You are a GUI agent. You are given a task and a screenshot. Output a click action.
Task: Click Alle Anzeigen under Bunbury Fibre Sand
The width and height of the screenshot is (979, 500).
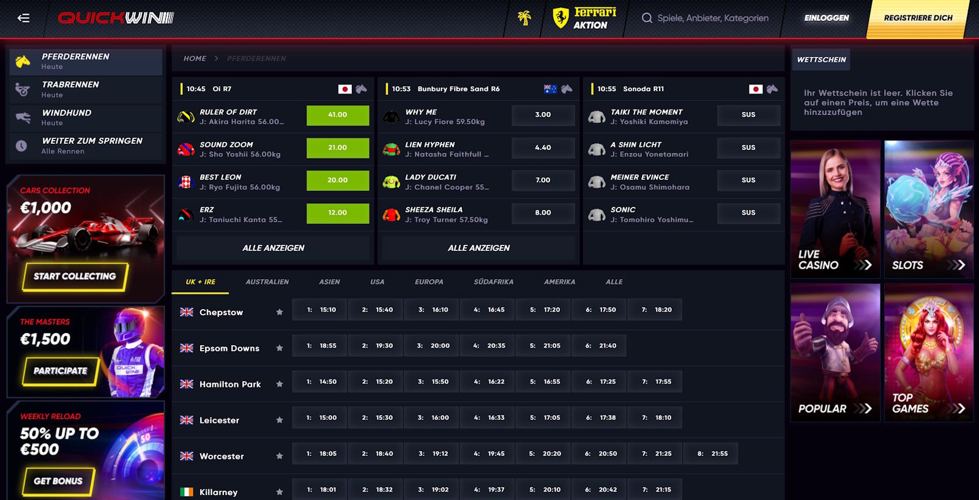click(x=479, y=248)
